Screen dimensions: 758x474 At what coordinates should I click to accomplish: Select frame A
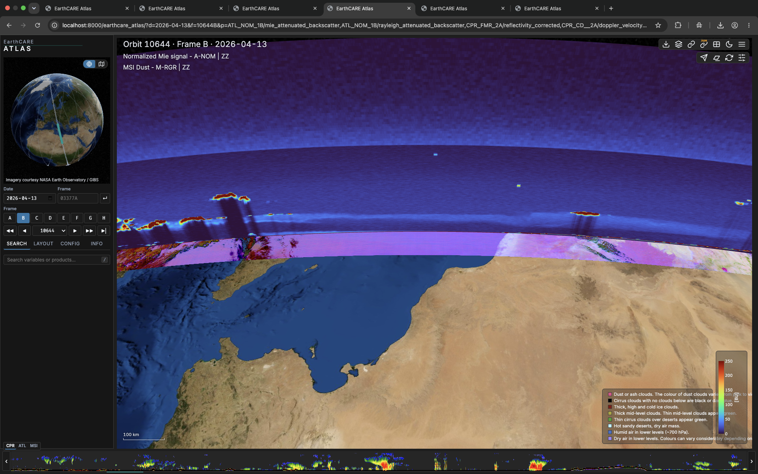(x=10, y=218)
